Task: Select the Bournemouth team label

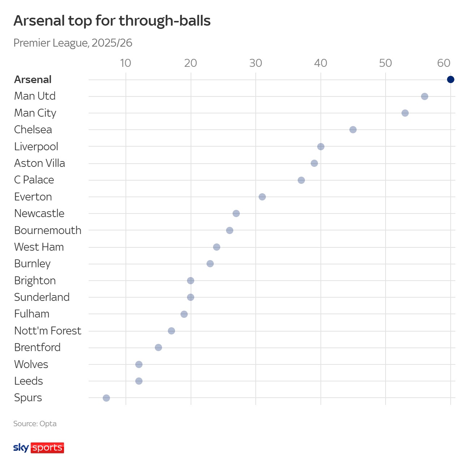Action: tap(47, 230)
